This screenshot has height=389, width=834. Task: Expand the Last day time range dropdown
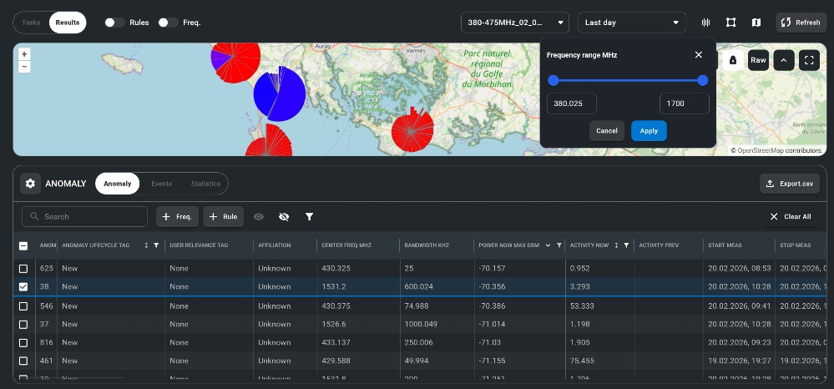632,23
